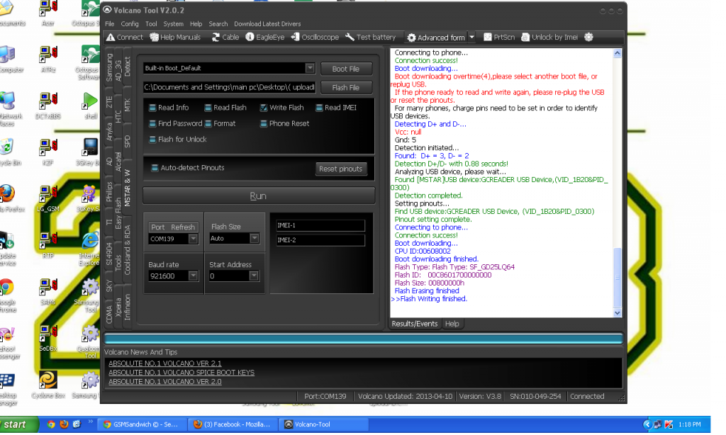This screenshot has height=435, width=726.
Task: Select the Cable tool icon
Action: 216,37
